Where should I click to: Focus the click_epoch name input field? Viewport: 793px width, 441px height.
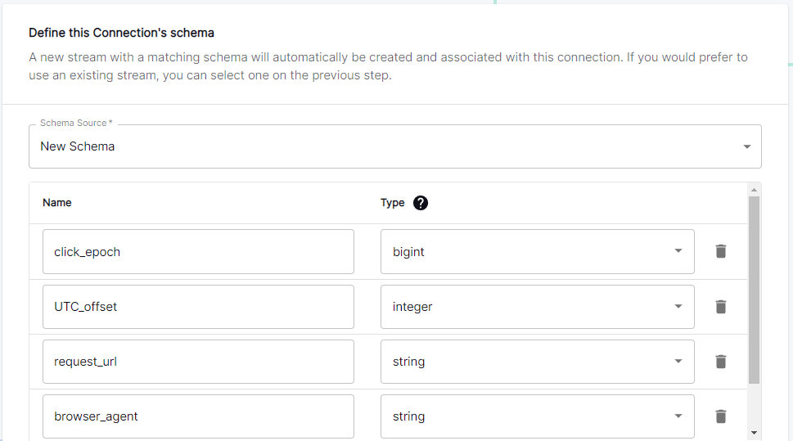198,251
